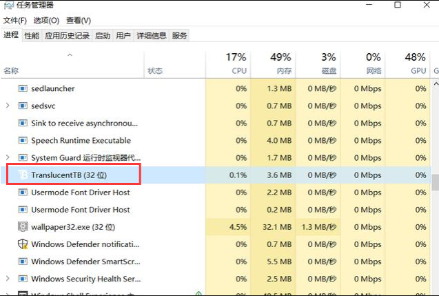
Task: Sort by the 49% 内存 column header
Action: [x=273, y=64]
